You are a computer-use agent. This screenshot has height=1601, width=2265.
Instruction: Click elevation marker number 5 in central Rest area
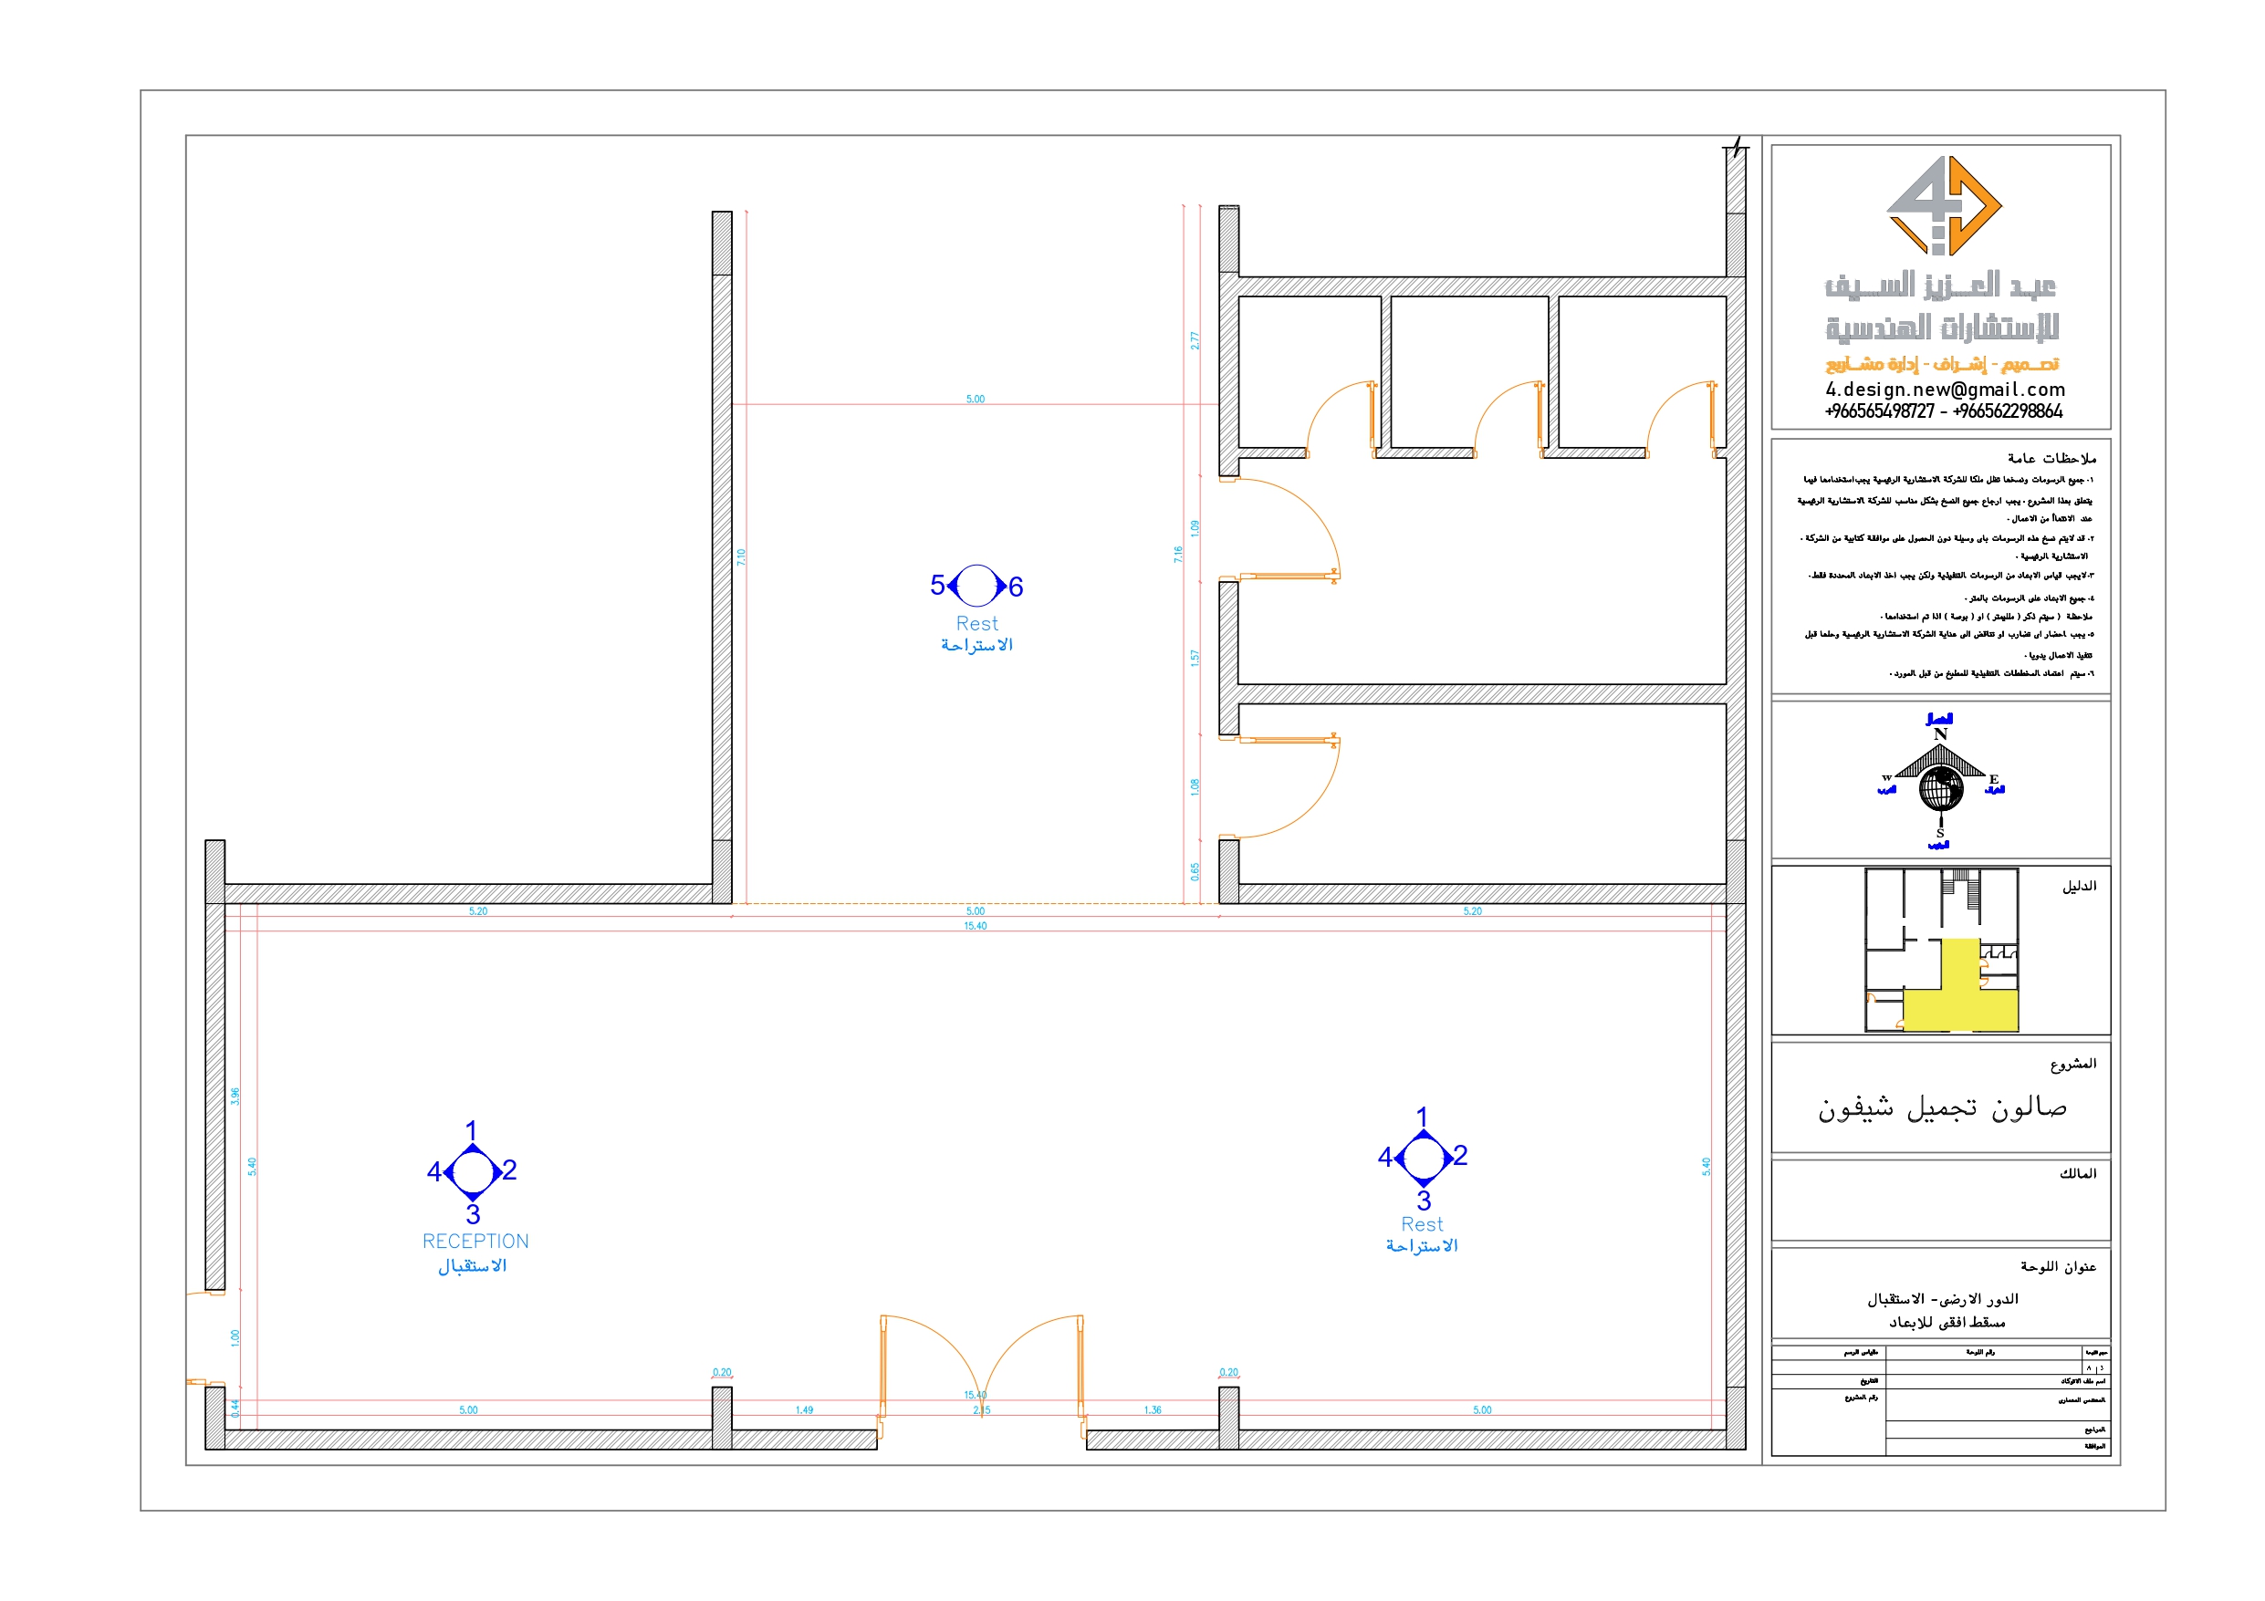point(937,585)
